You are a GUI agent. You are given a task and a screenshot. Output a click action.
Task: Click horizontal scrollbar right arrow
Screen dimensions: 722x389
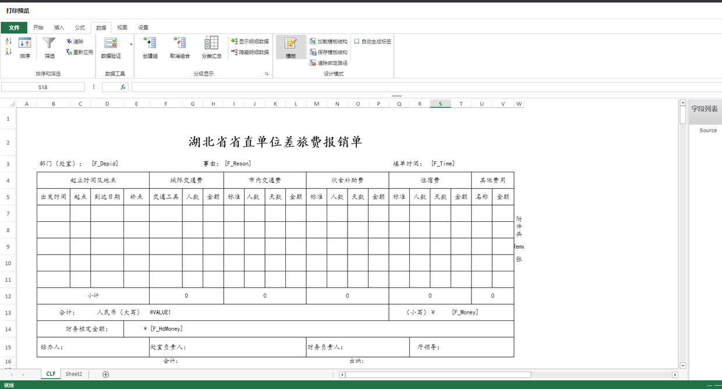tap(675, 374)
